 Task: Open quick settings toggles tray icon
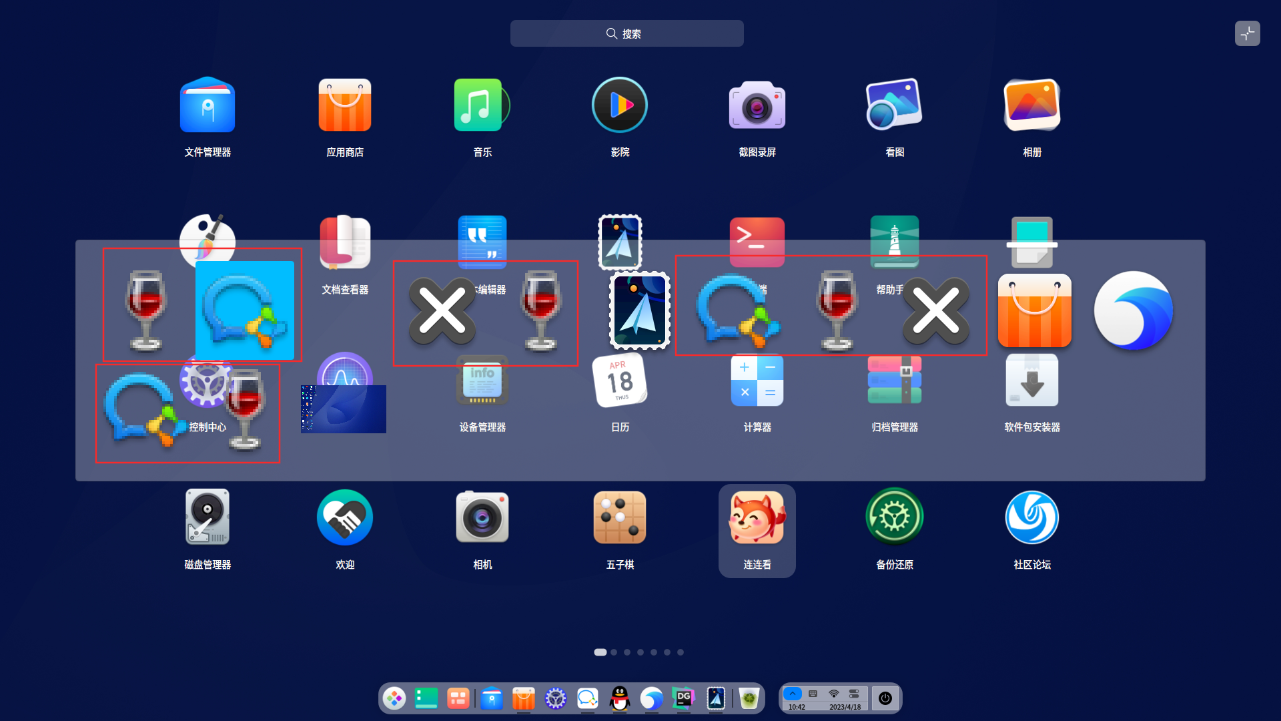[854, 694]
